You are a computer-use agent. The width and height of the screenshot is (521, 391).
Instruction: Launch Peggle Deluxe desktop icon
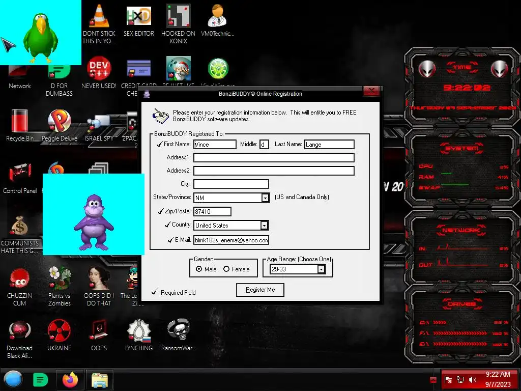[59, 121]
